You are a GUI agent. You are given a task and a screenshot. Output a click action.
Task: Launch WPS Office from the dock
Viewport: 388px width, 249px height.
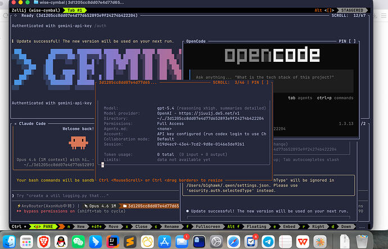(303, 241)
